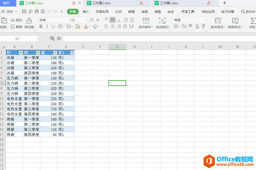
Task: Open filter dropdown for 项1 column
Action: [72, 53]
